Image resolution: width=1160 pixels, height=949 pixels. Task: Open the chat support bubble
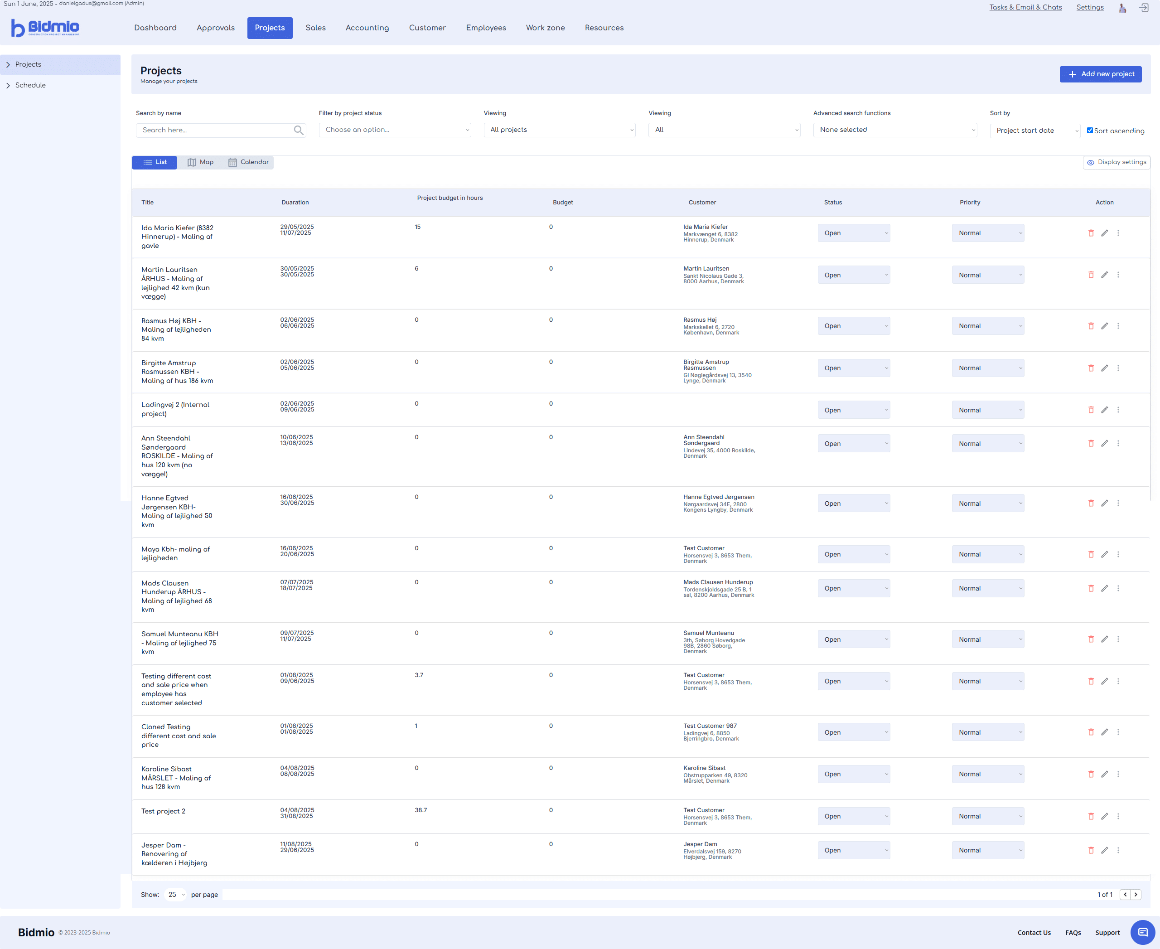[x=1142, y=933]
